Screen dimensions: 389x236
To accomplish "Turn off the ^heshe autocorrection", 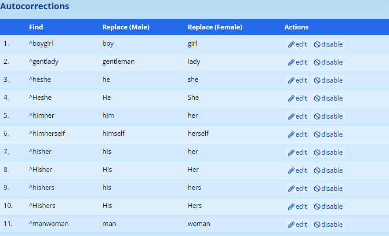I will [328, 80].
